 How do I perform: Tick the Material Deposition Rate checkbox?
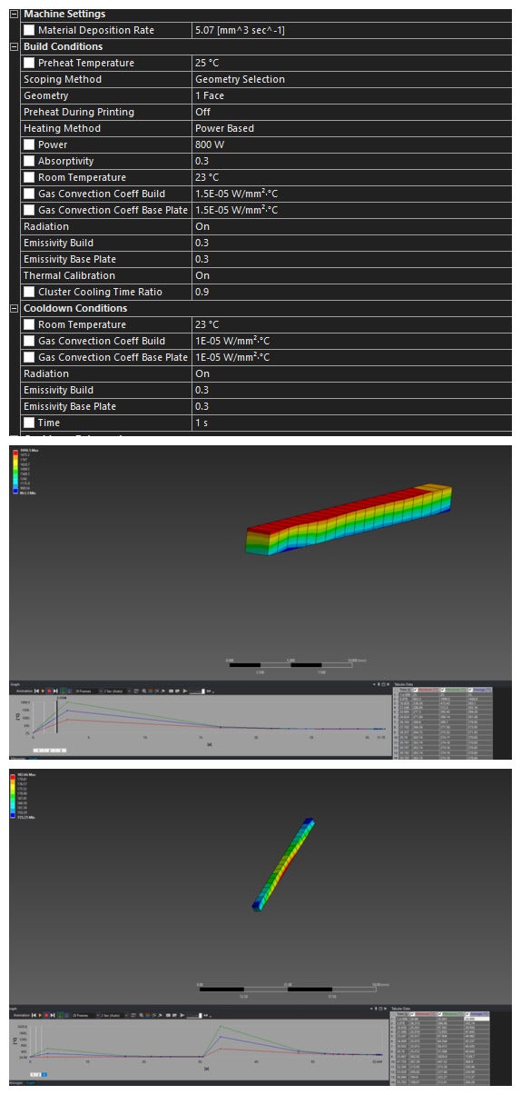(29, 30)
